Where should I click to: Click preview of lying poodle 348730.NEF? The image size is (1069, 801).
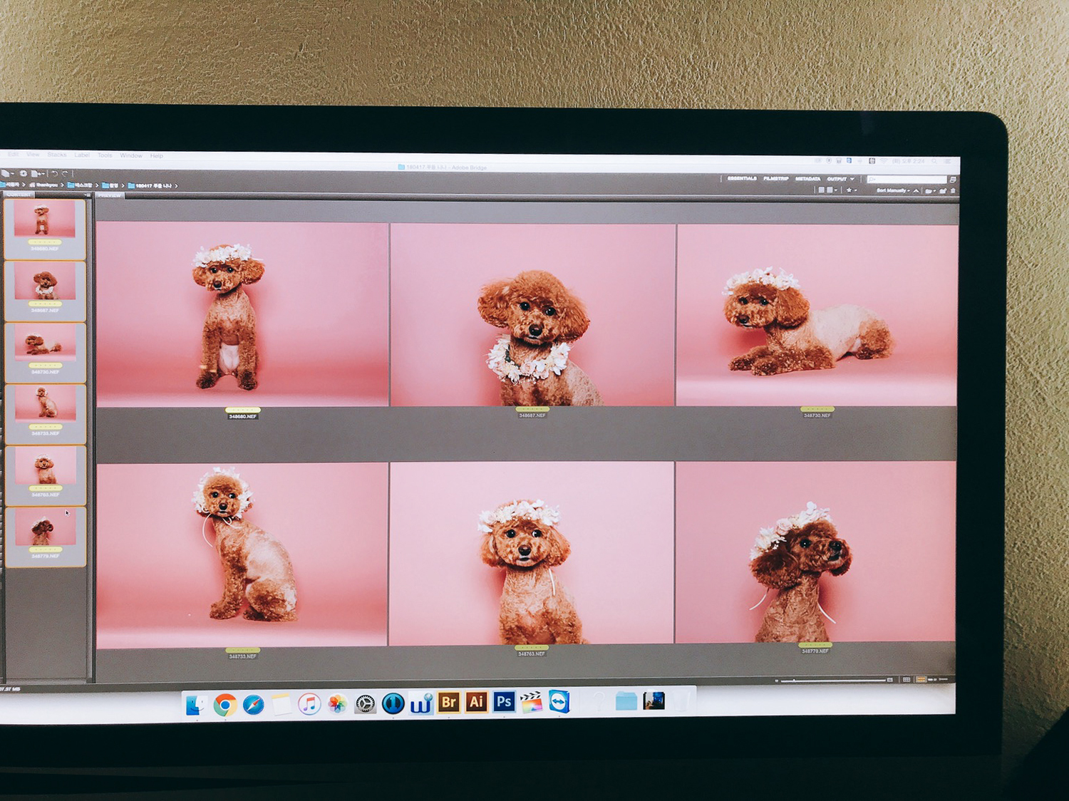pos(817,315)
